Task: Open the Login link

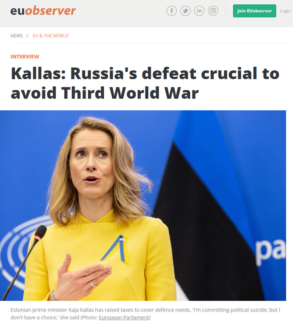Action: point(285,11)
